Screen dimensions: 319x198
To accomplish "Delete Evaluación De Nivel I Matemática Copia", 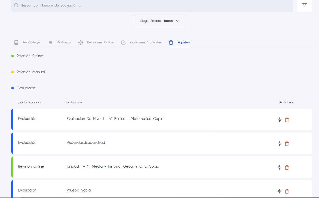I will (x=287, y=120).
